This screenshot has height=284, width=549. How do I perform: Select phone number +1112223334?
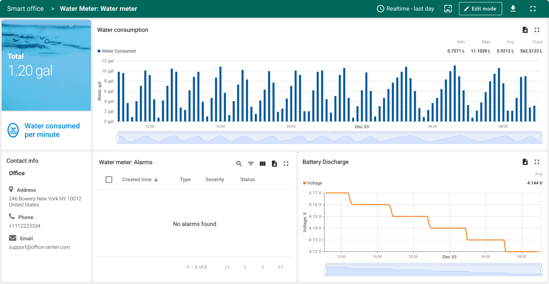25,226
